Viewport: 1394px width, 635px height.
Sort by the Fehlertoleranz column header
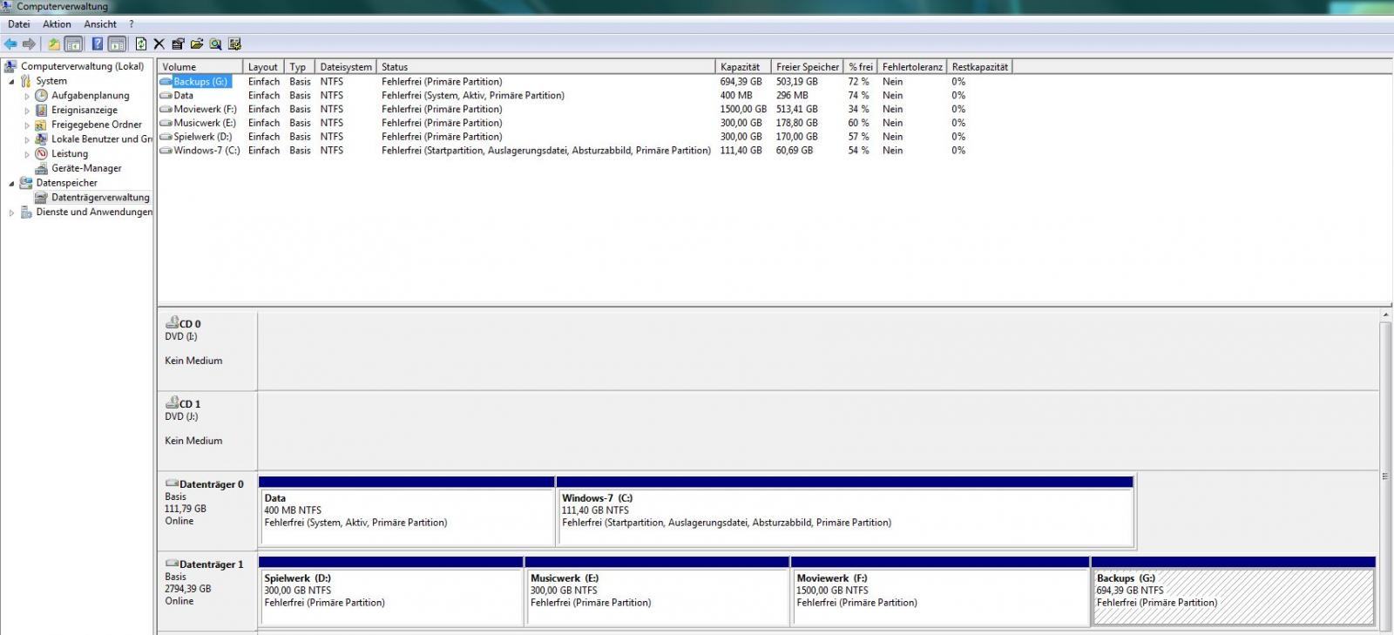pos(912,66)
